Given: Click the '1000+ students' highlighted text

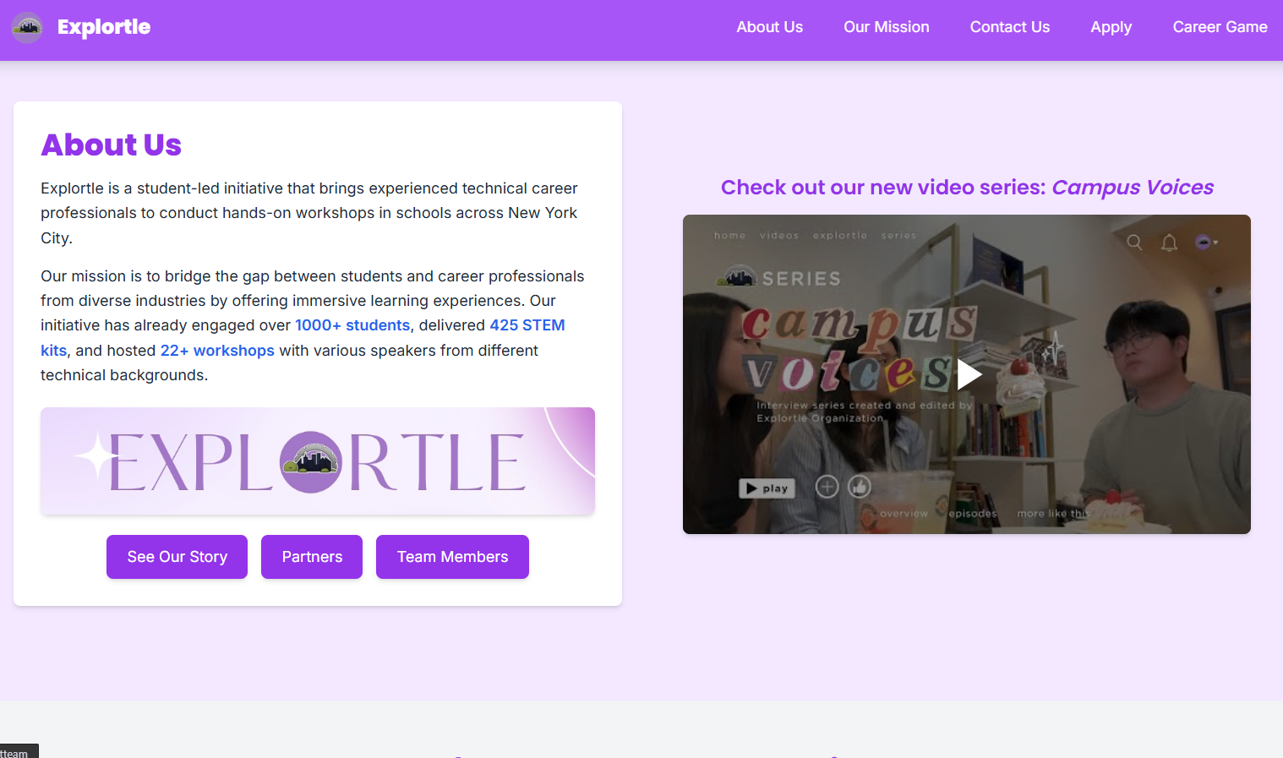Looking at the screenshot, I should [352, 325].
